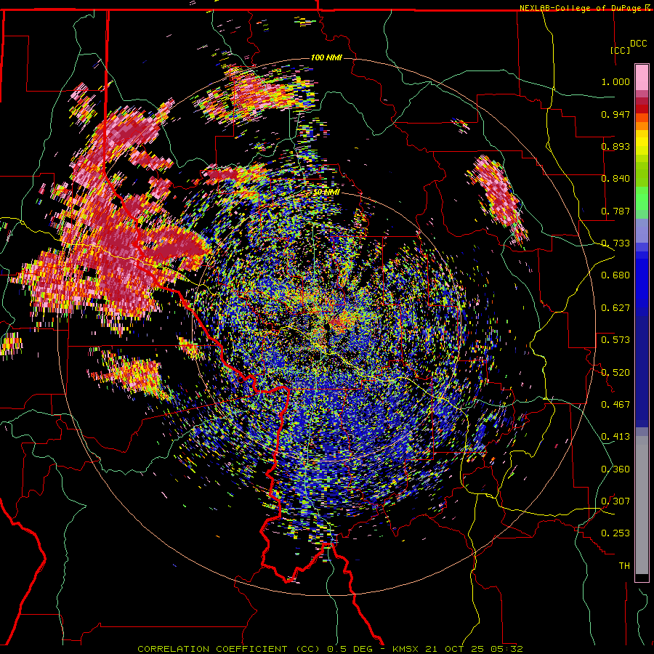Pick the bright green segment of color bar
This screenshot has height=654, width=654.
coord(642,198)
